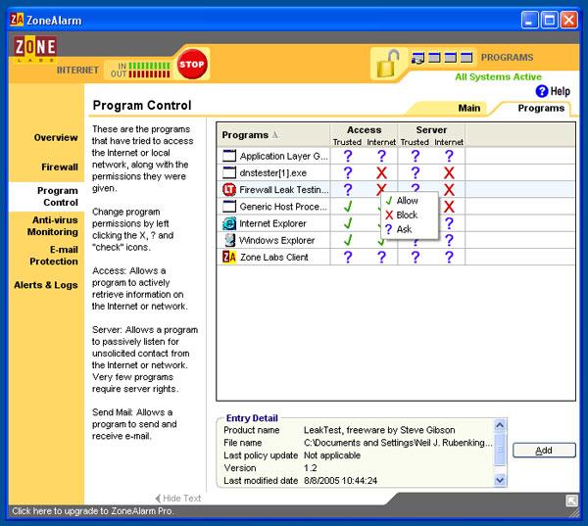Screen dimensions: 588x526
Task: Change Application Layer Gateway Access Trusted permission
Action: click(x=348, y=156)
